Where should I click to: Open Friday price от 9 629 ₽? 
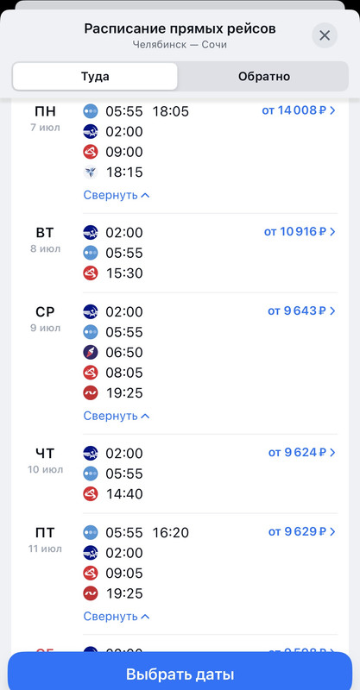[302, 531]
